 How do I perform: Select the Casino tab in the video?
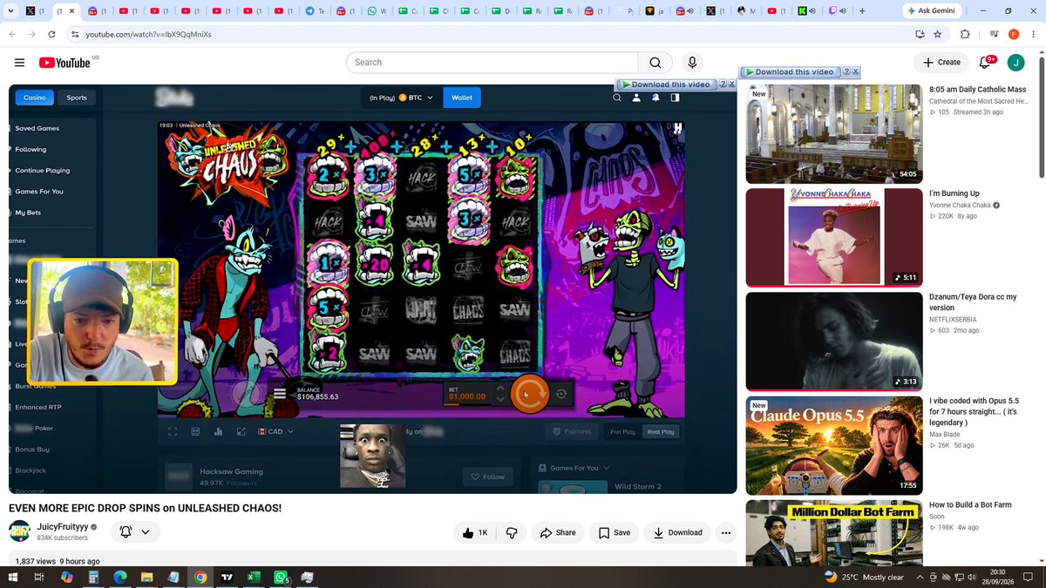(35, 98)
